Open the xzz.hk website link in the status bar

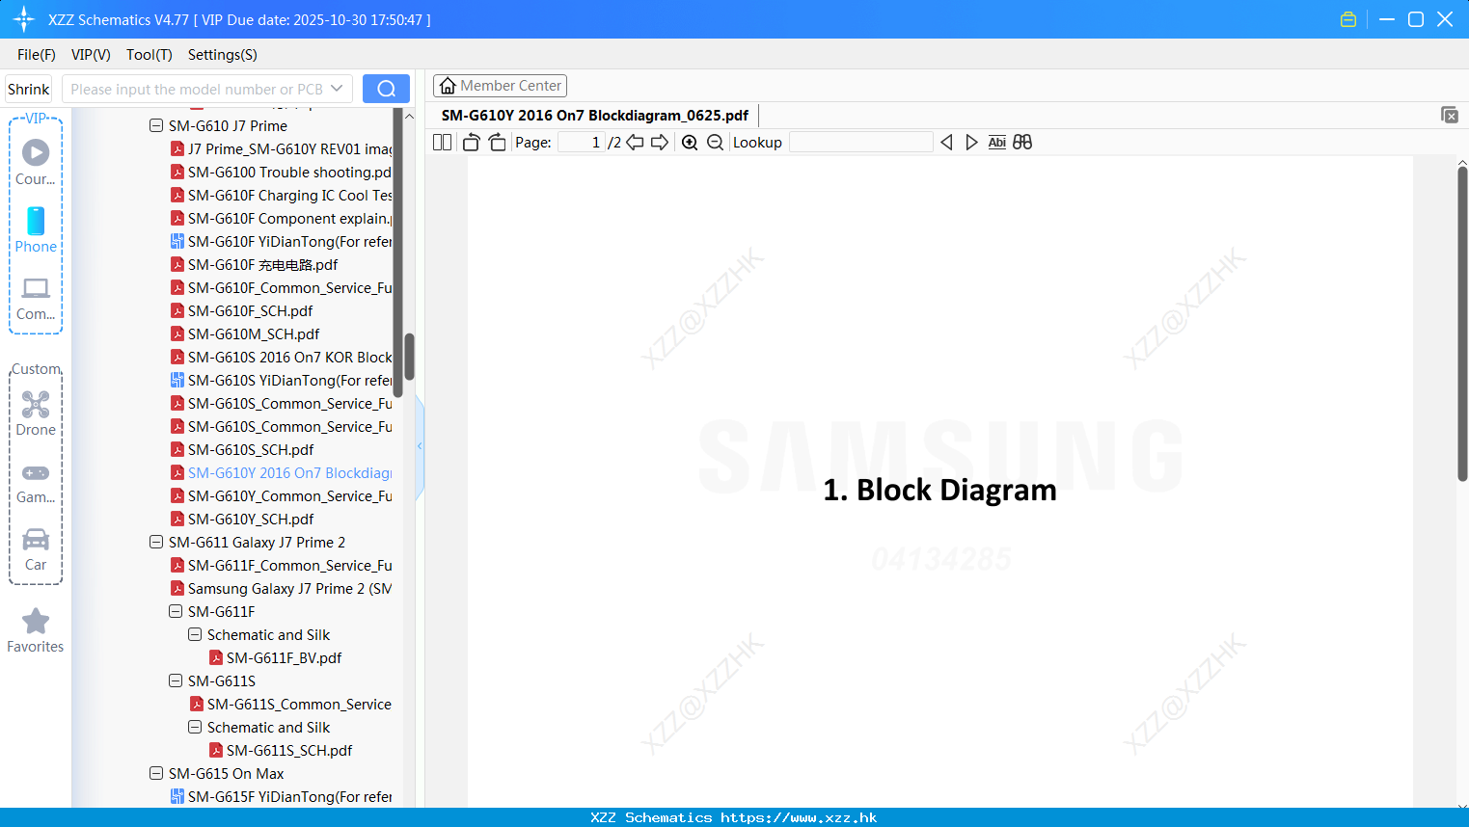[799, 817]
